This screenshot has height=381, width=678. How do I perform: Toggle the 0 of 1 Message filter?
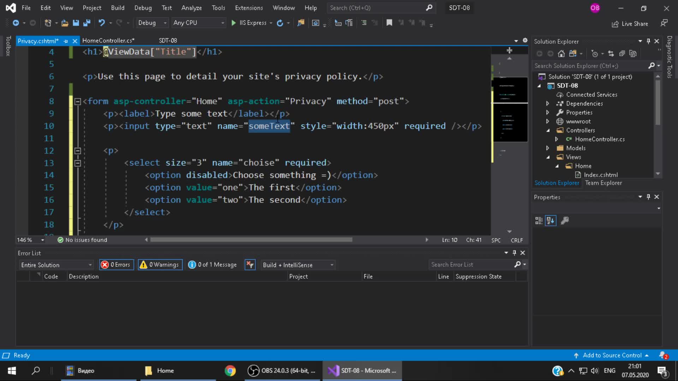pyautogui.click(x=213, y=265)
